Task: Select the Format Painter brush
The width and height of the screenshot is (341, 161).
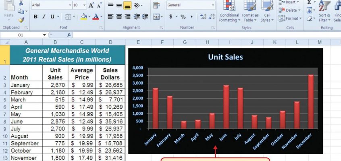Action: (x=21, y=20)
